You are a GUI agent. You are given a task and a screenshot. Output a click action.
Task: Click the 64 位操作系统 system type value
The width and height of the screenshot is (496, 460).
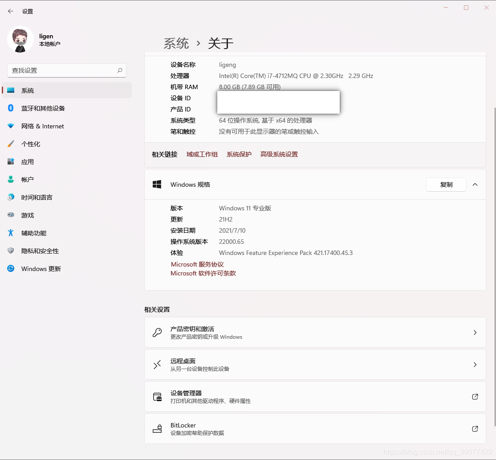coord(265,120)
